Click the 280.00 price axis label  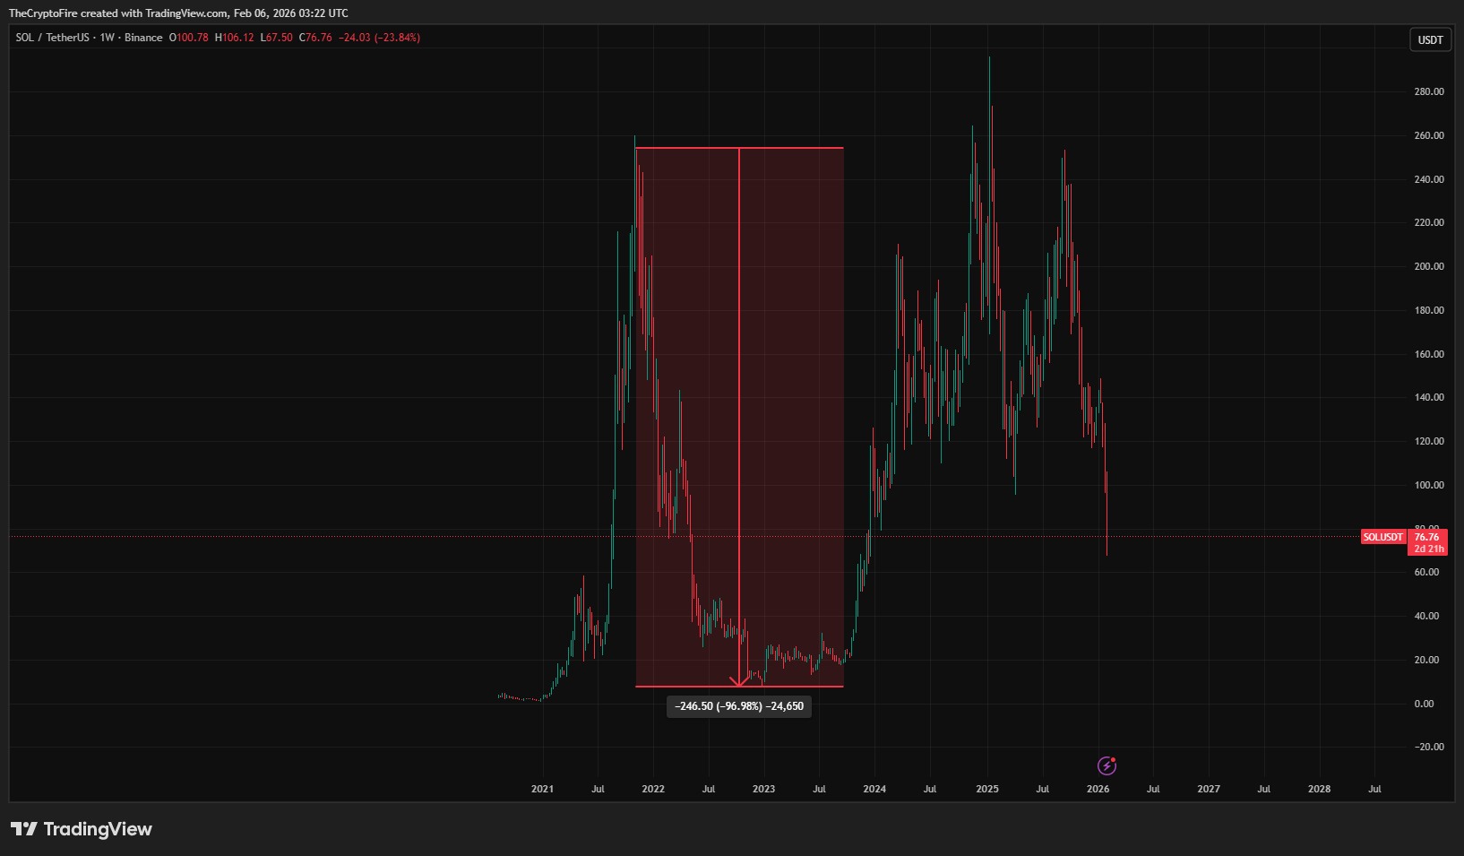click(x=1429, y=91)
